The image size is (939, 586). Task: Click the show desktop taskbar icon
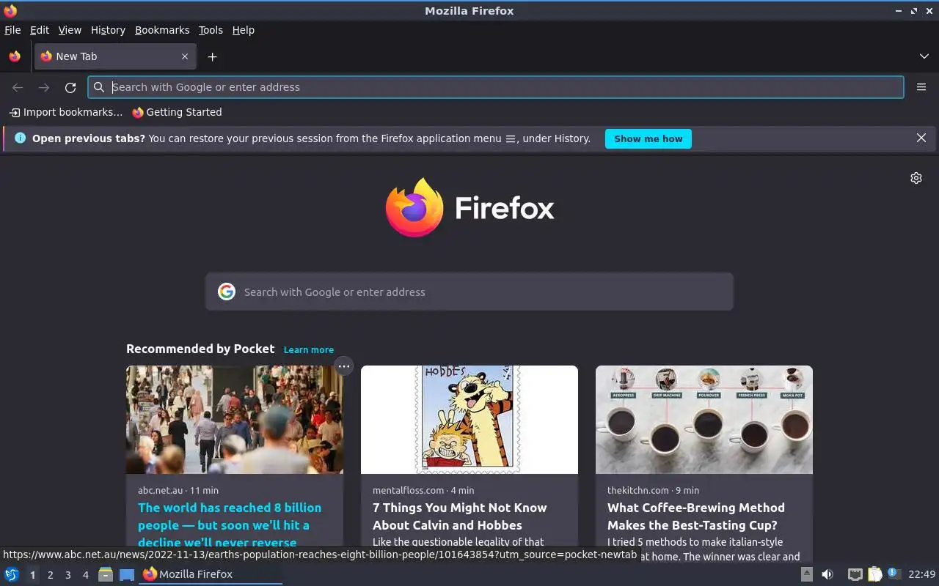[x=127, y=574]
